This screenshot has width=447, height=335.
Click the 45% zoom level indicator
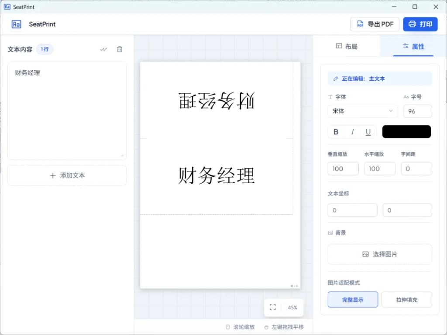tap(292, 308)
